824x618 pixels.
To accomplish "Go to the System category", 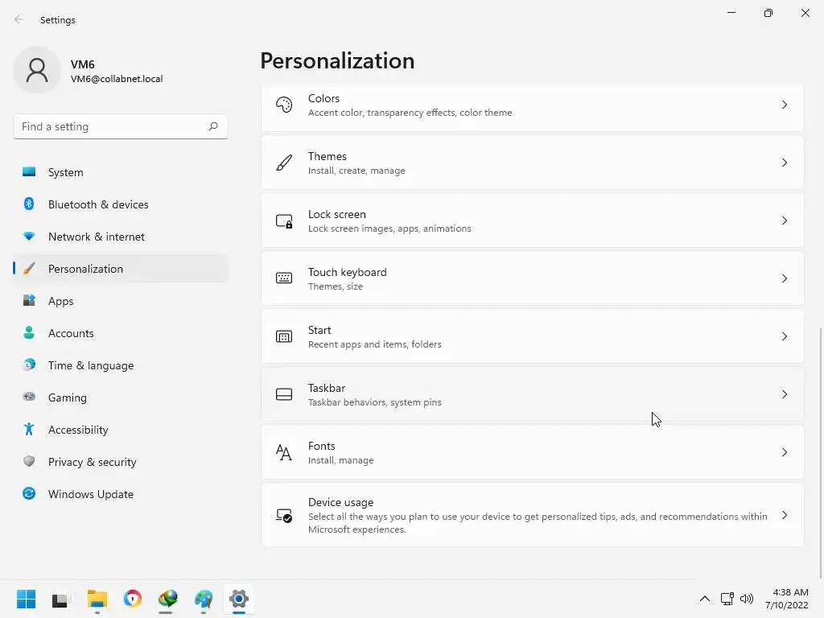I will tap(121, 172).
